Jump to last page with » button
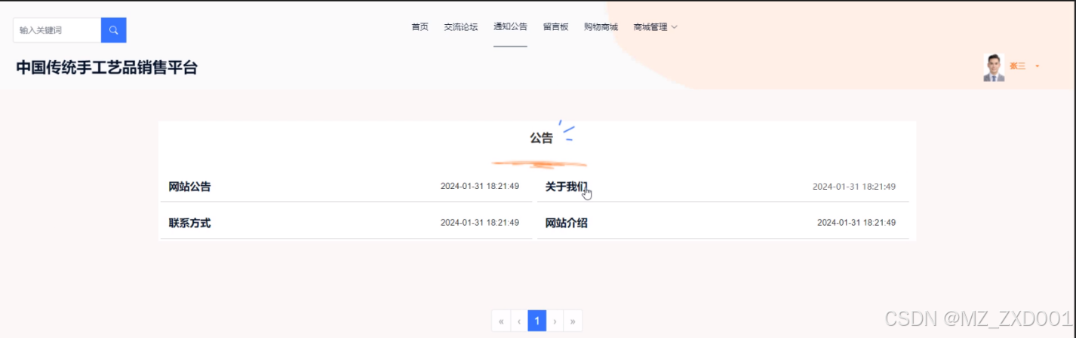This screenshot has height=338, width=1076. pos(573,321)
